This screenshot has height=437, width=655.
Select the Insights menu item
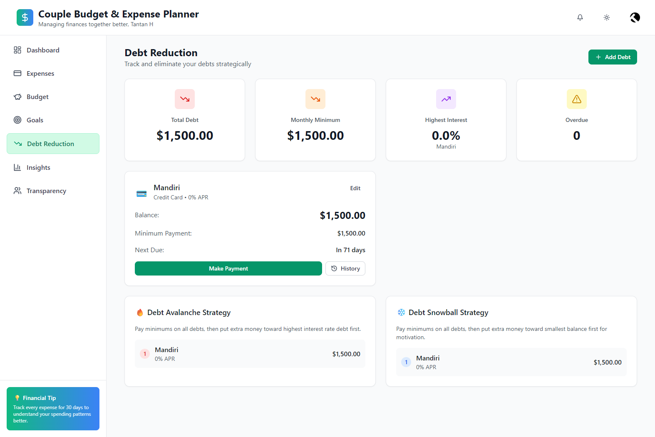[x=38, y=168]
